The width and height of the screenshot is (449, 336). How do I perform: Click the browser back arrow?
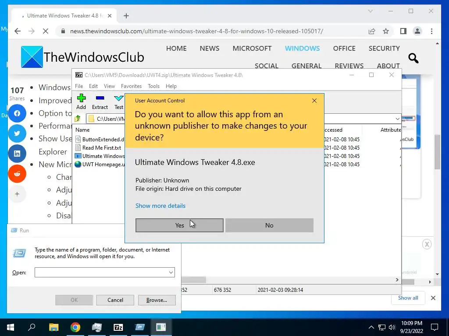point(18,31)
